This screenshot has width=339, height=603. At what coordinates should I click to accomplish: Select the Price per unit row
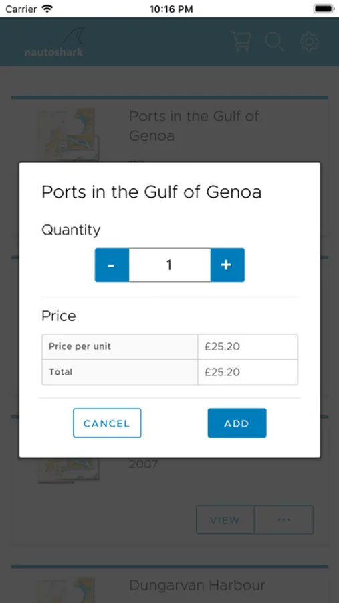[x=170, y=347]
